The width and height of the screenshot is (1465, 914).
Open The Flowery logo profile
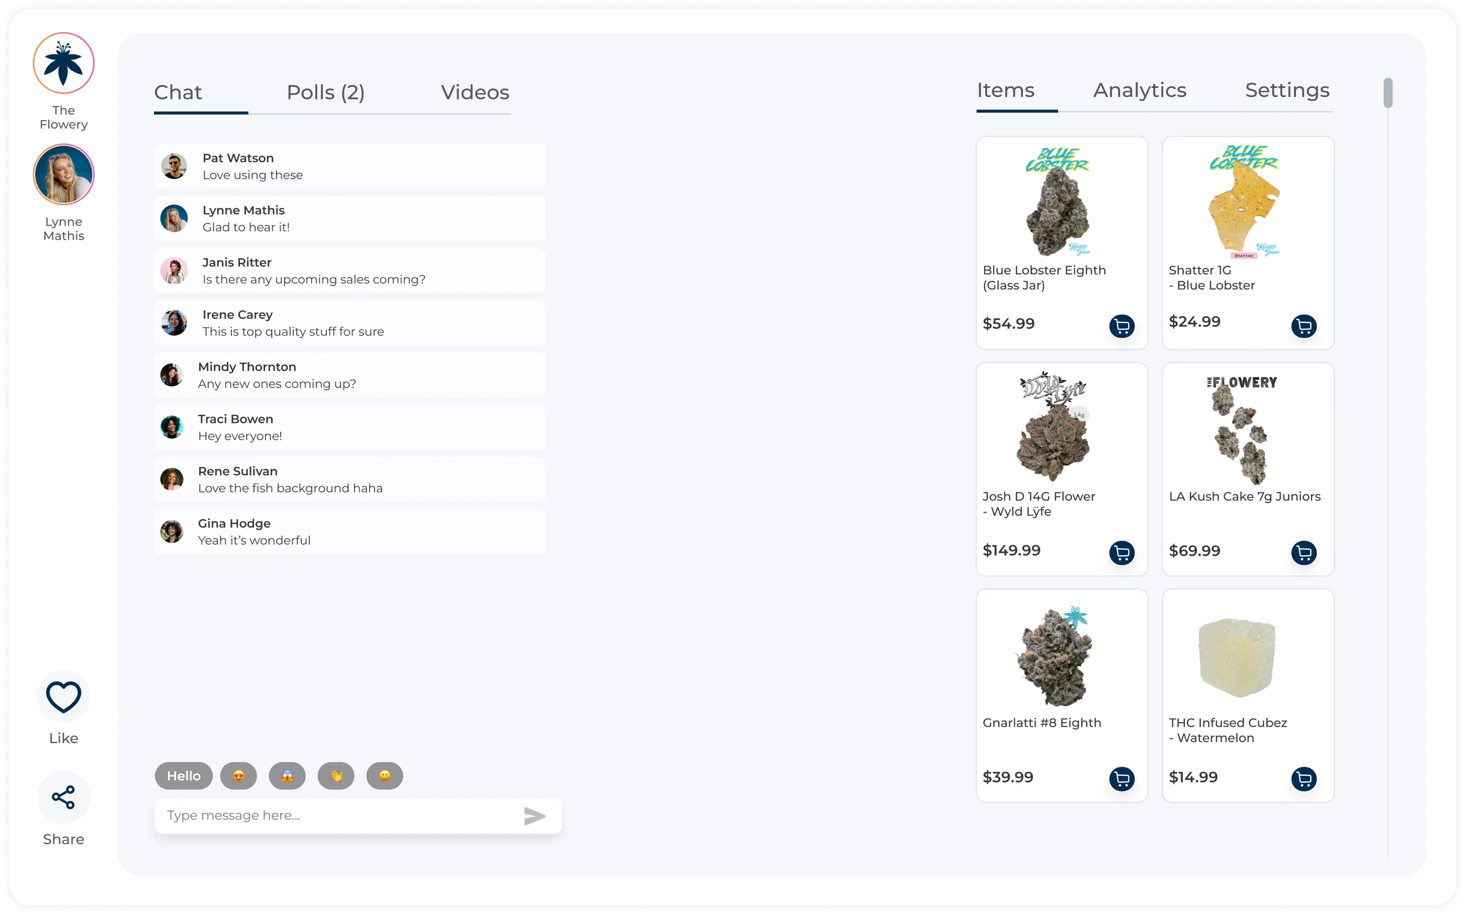coord(63,63)
